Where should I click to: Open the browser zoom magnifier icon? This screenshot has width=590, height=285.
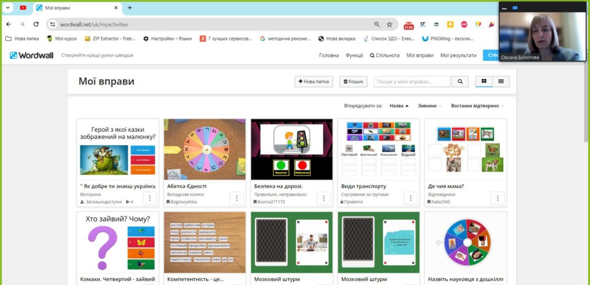pos(377,24)
